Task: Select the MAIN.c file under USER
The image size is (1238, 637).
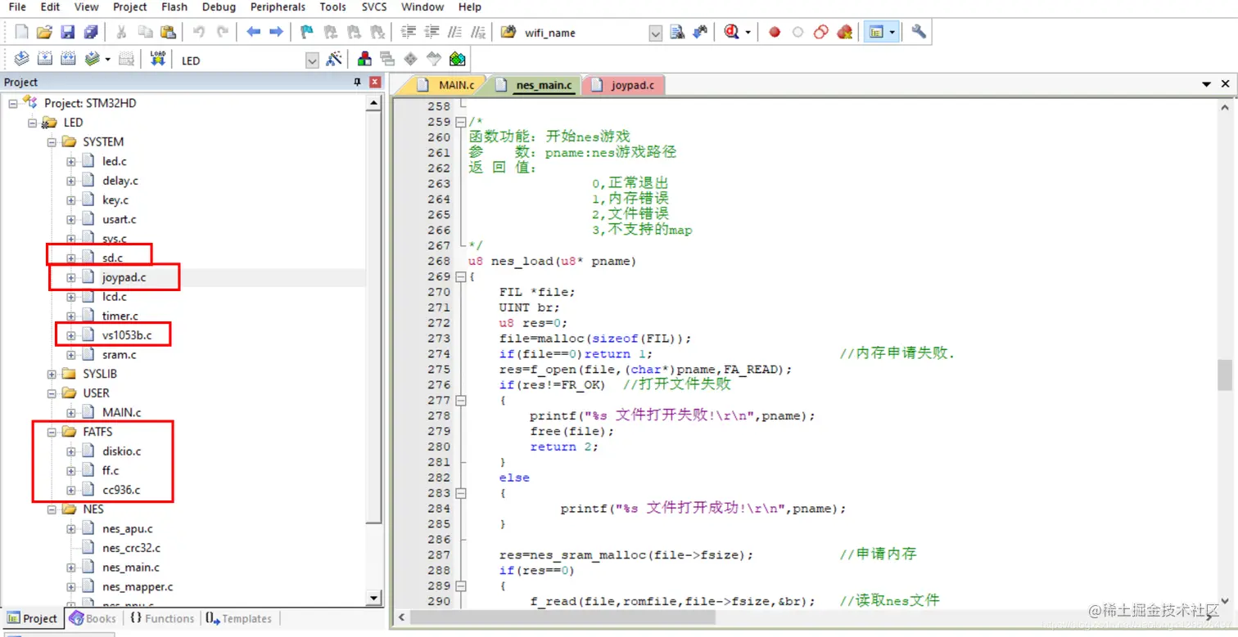Action: click(x=121, y=412)
